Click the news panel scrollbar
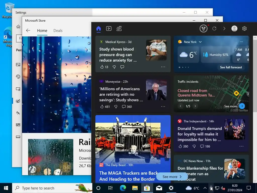Image resolution: width=257 pixels, height=193 pixels. click(x=255, y=75)
